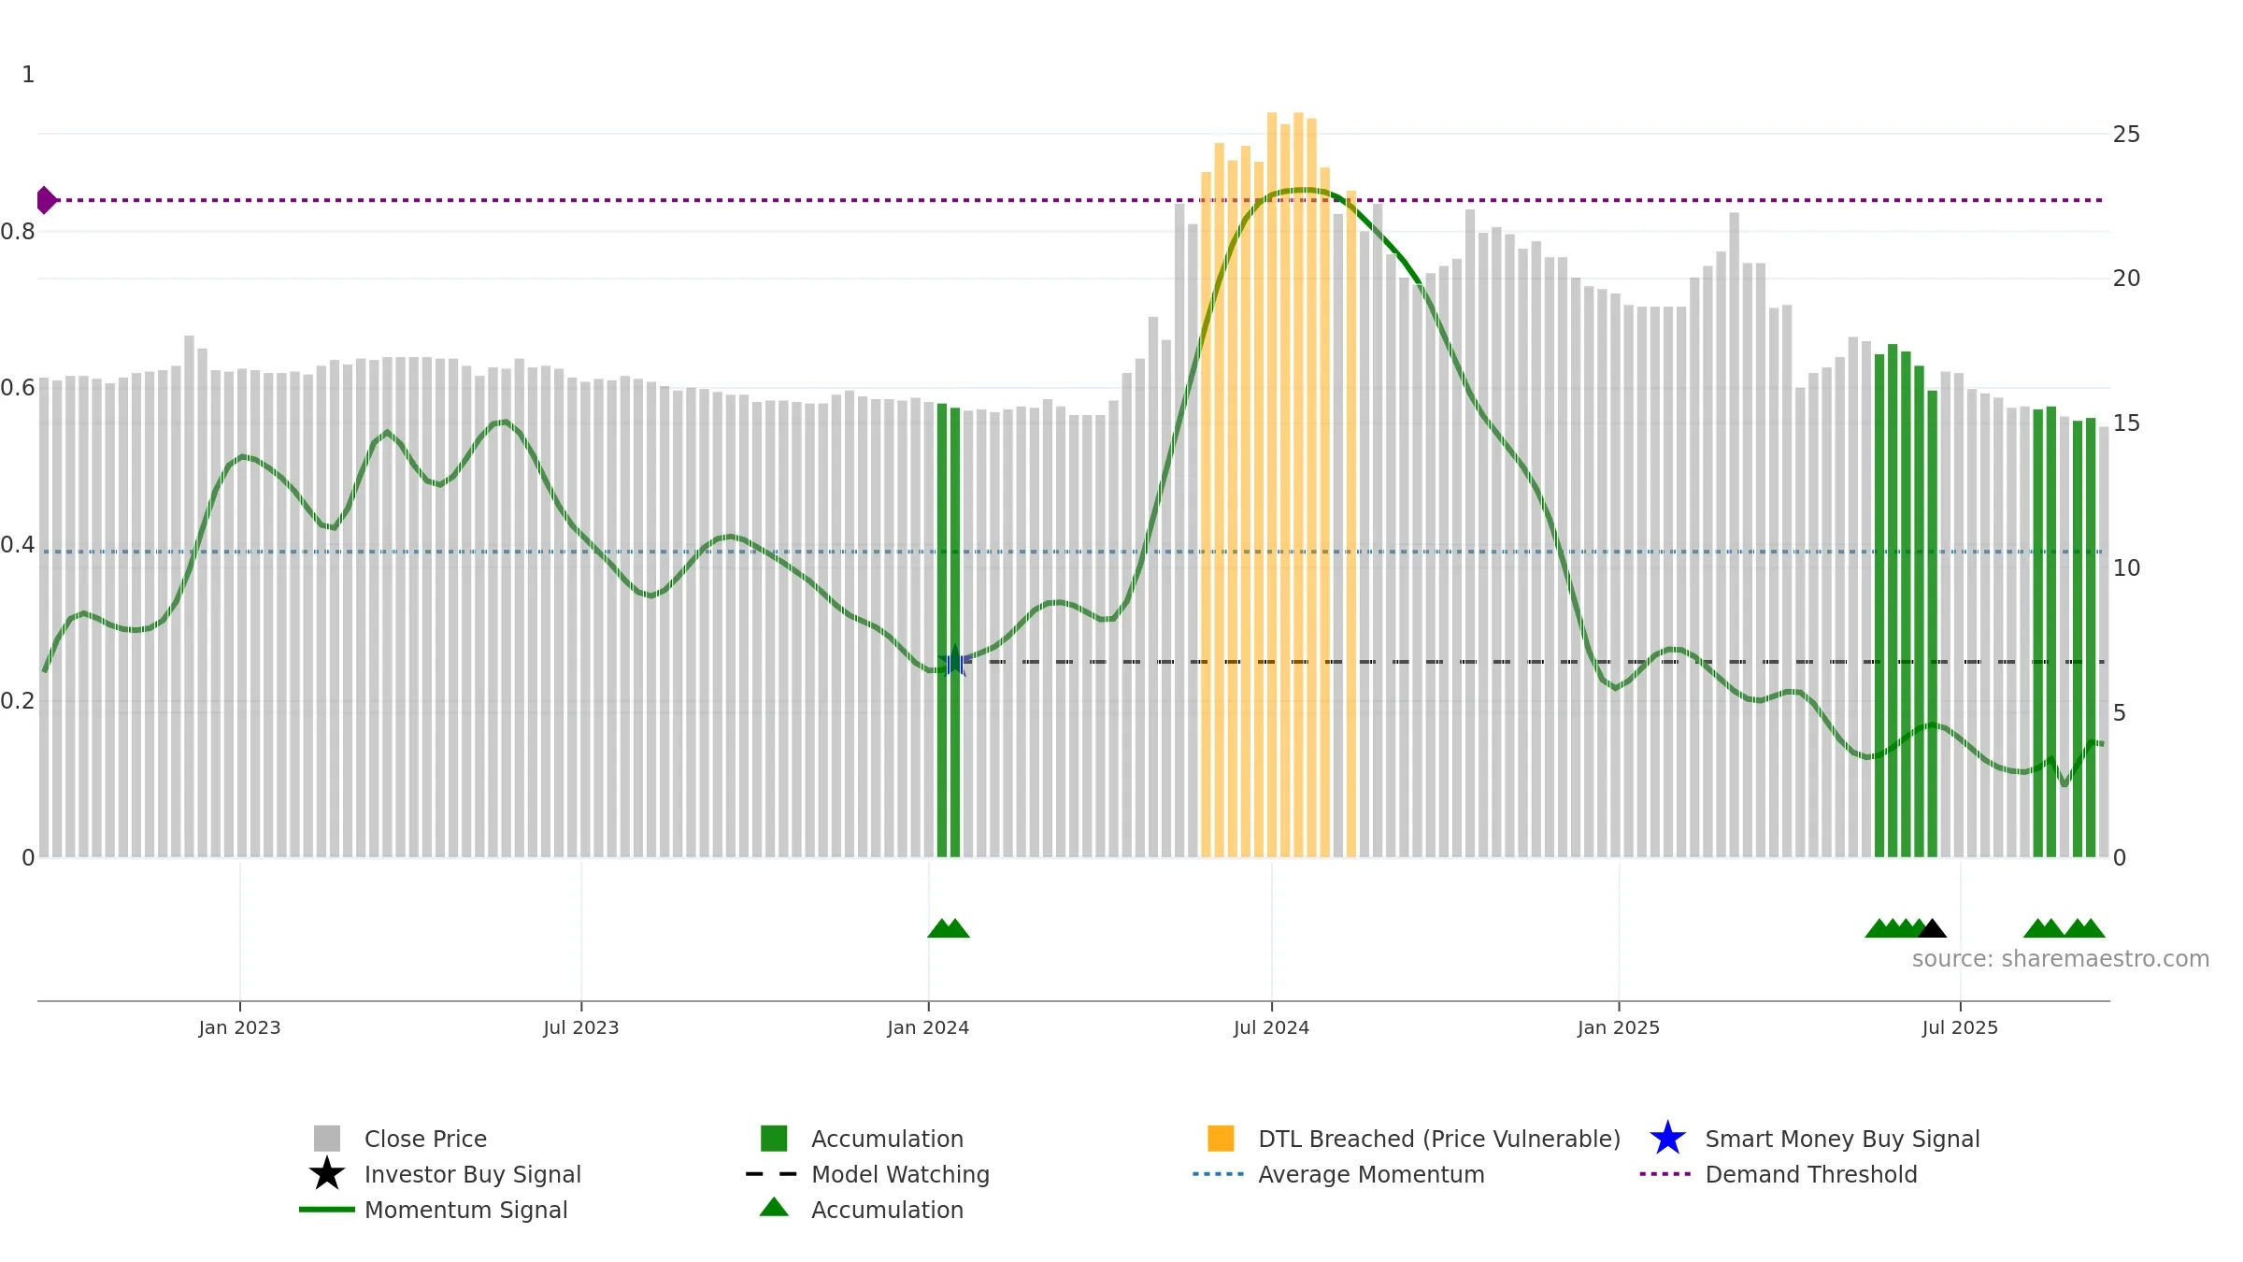
Task: Click the DTL Breached (Price Vulnerable) label
Action: (x=1439, y=1139)
